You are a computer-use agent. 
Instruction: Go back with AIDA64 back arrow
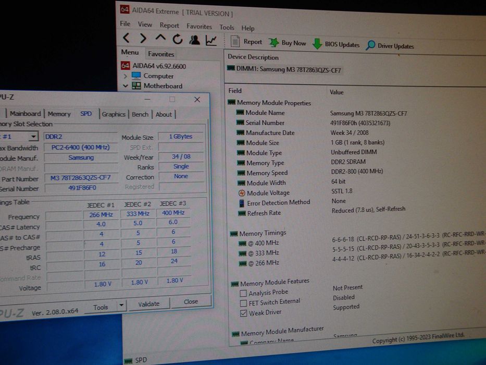point(126,38)
